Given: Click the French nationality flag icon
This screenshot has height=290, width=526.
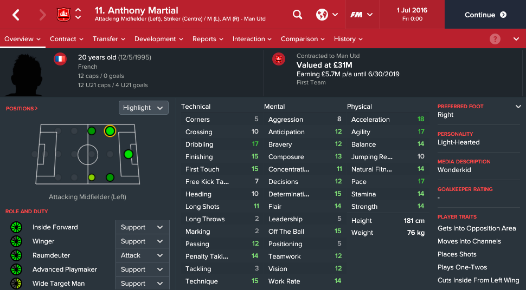Looking at the screenshot, I should [x=60, y=59].
